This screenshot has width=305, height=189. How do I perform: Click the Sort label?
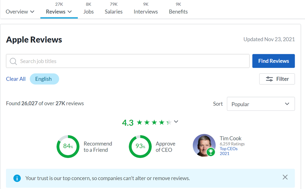point(218,104)
